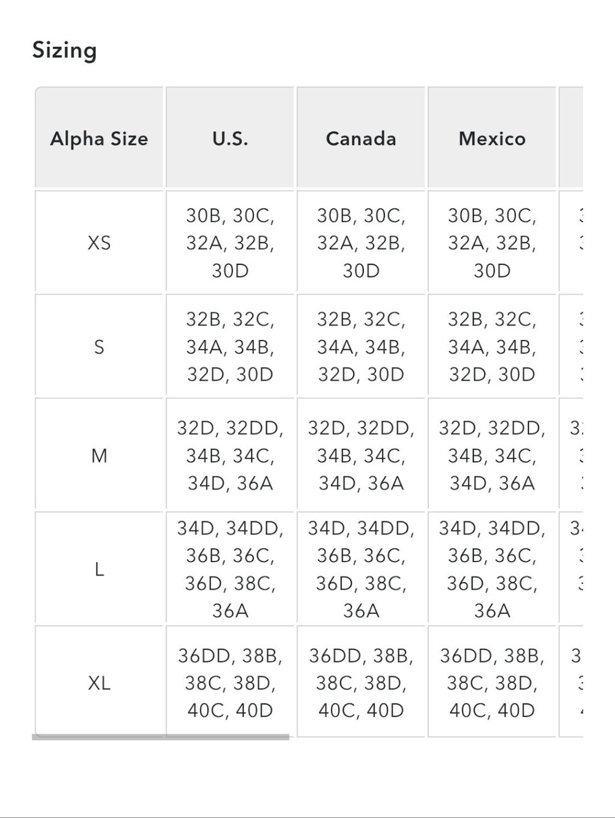The width and height of the screenshot is (615, 818).
Task: Click the U.S. sizes cell for XS
Action: (x=230, y=242)
